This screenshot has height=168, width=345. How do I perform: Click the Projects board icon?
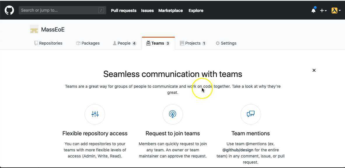point(182,43)
